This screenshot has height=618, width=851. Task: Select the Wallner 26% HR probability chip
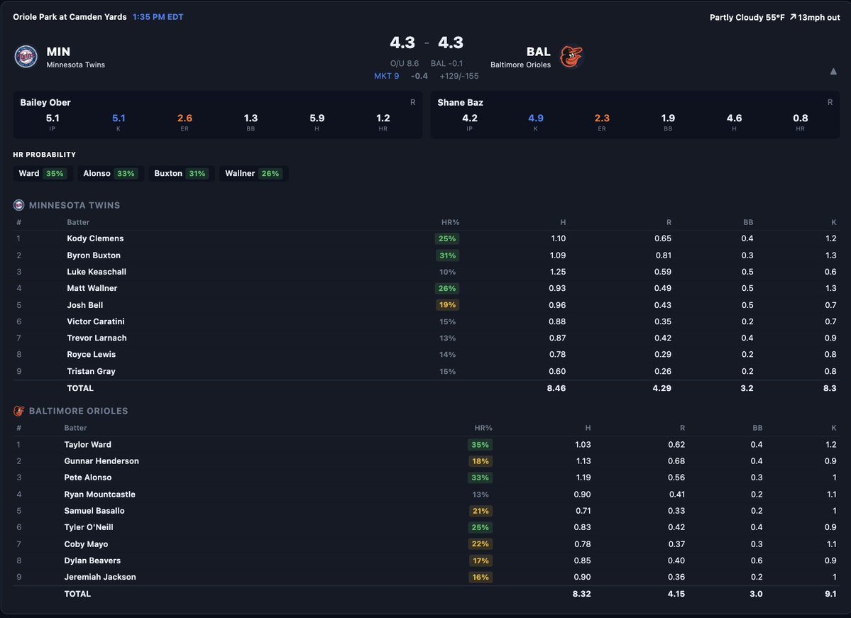click(x=253, y=174)
